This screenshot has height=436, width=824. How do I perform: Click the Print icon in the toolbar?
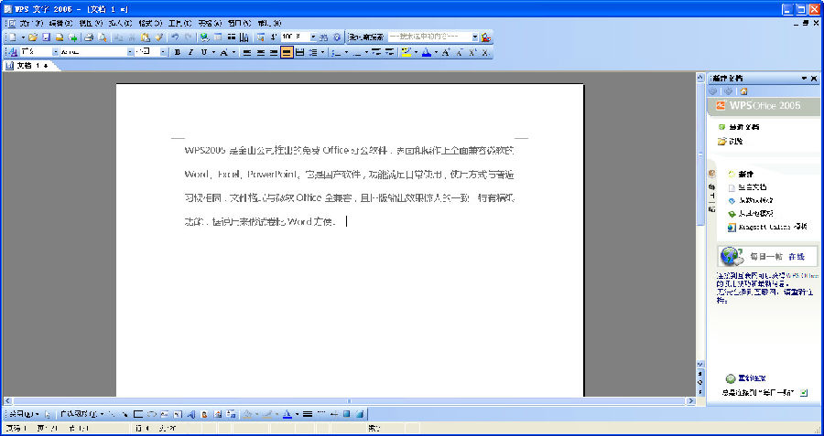point(89,37)
